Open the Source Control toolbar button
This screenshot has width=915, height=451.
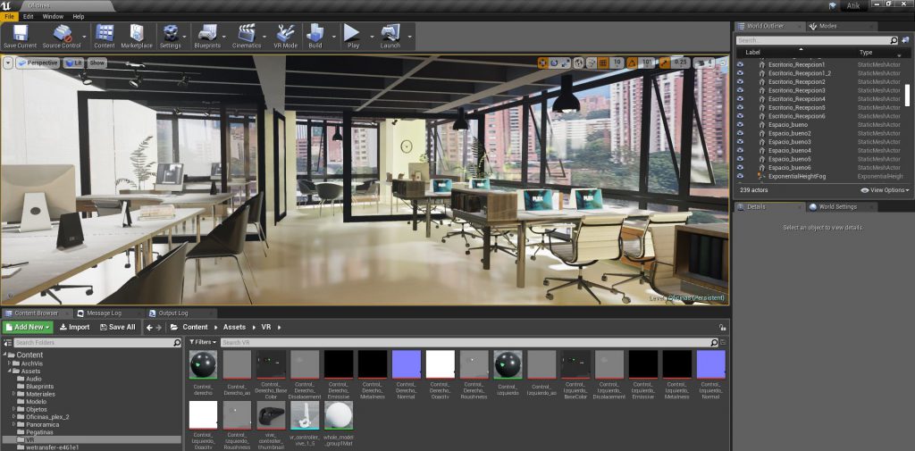click(62, 37)
